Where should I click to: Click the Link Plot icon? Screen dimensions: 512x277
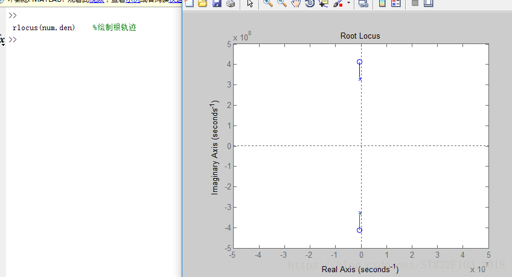[x=363, y=3]
